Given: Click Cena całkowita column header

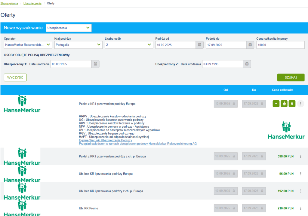Looking at the screenshot, I should (x=282, y=90).
